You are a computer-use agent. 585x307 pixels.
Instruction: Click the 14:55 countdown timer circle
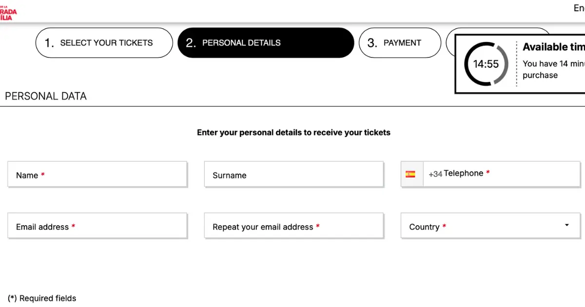point(486,64)
